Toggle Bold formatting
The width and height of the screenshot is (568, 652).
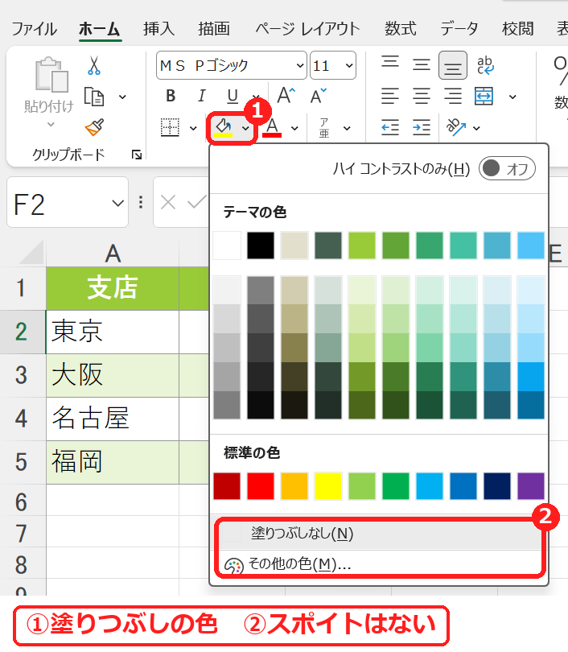(x=171, y=96)
